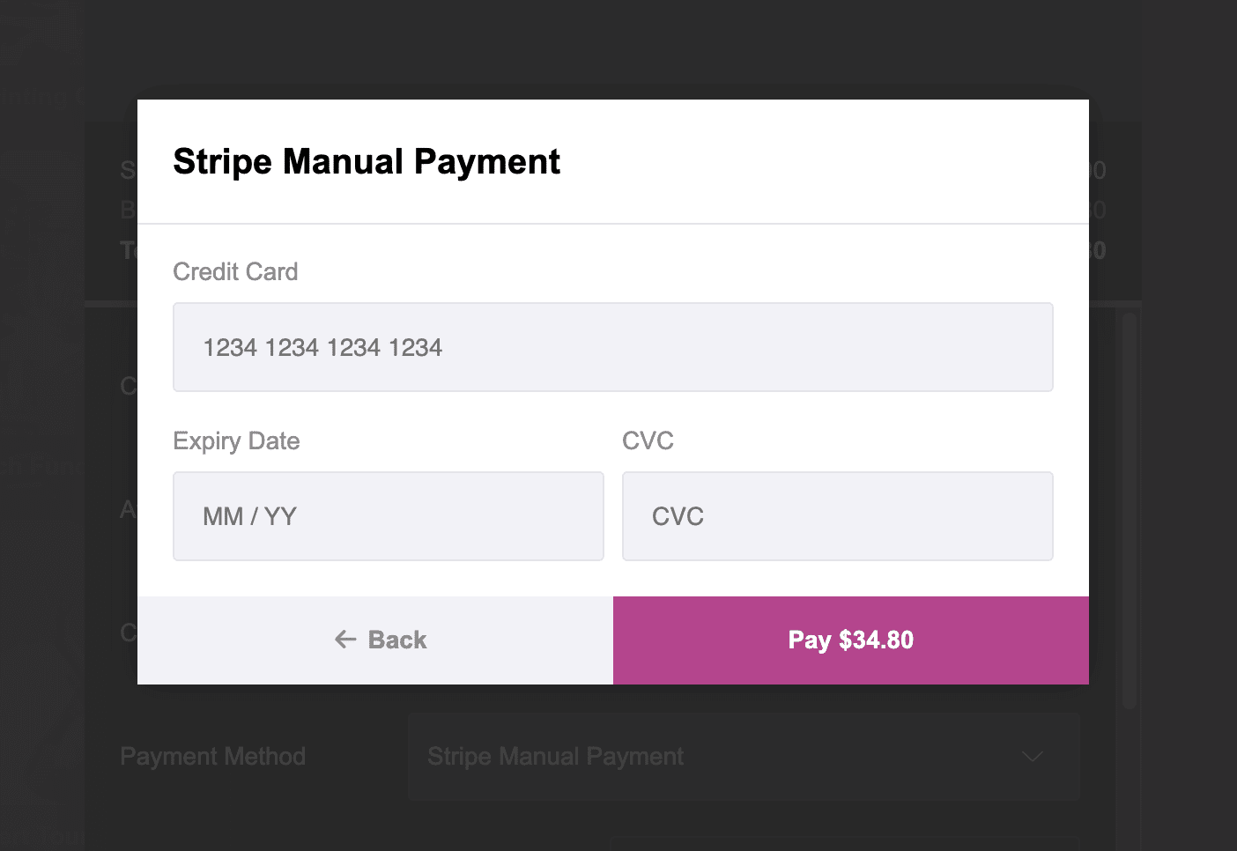Screen dimensions: 1237x851
Task: Click the 1234 card number placeholder text
Action: 322,347
